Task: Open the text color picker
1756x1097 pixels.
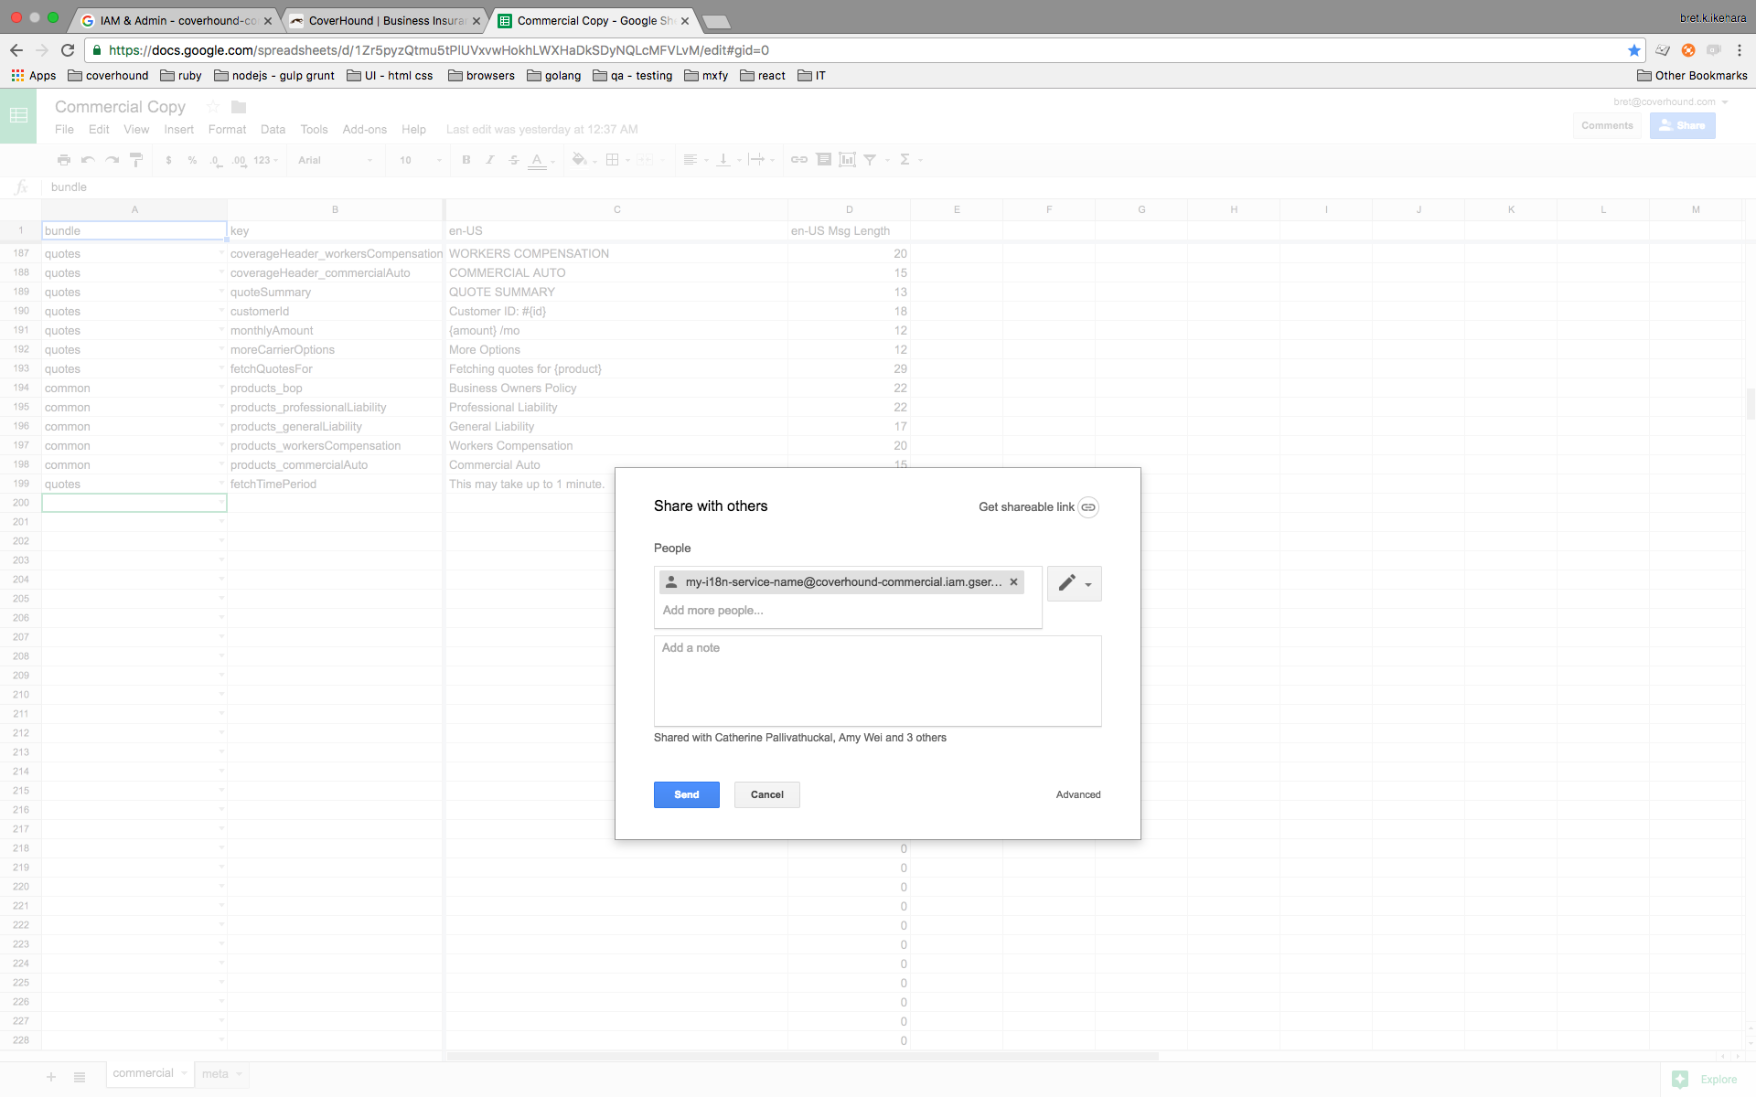Action: [x=538, y=160]
